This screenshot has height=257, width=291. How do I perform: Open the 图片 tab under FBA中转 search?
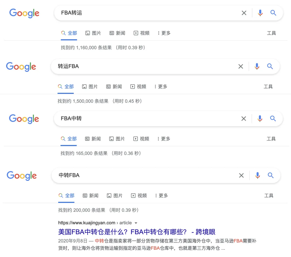(x=117, y=139)
